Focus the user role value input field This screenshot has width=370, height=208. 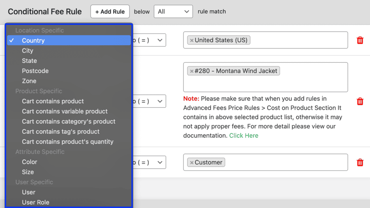[266, 162]
